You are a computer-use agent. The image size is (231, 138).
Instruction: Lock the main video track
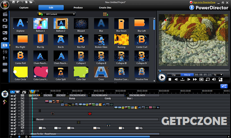point(15,95)
